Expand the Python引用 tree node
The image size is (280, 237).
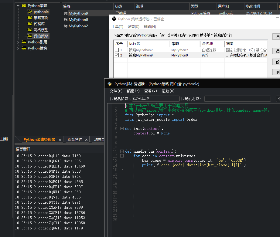(18, 42)
